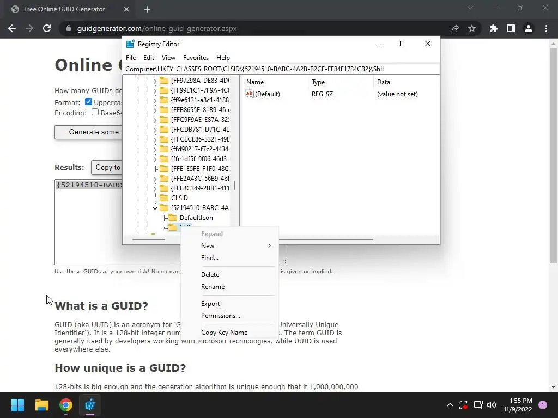
Task: Select the DefaultIcon folder icon
Action: click(173, 218)
